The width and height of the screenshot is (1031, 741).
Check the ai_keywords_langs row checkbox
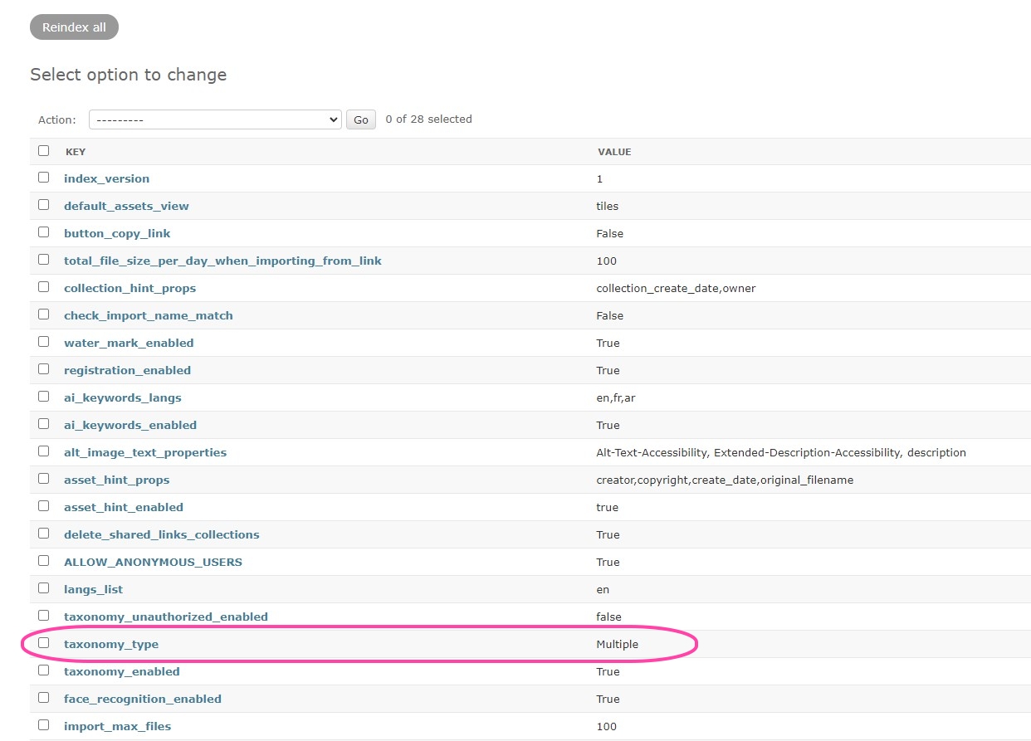tap(43, 397)
